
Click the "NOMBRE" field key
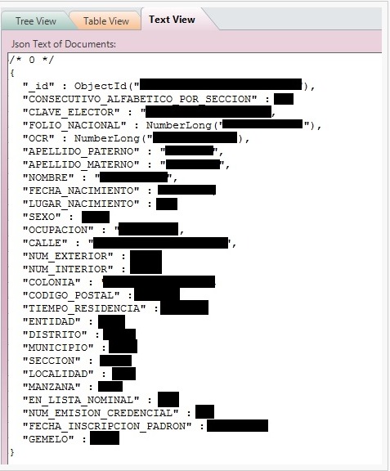pyautogui.click(x=48, y=177)
